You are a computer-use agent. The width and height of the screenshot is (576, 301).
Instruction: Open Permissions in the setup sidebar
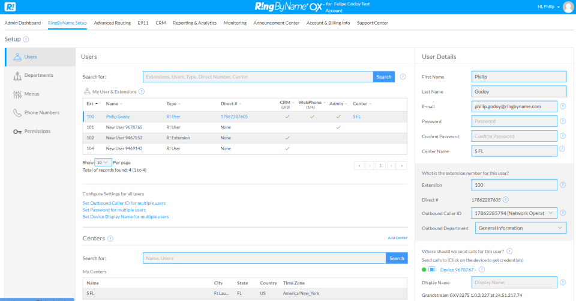point(37,132)
